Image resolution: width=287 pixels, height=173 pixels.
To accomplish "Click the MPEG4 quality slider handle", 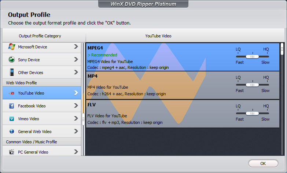I will [x=252, y=56].
